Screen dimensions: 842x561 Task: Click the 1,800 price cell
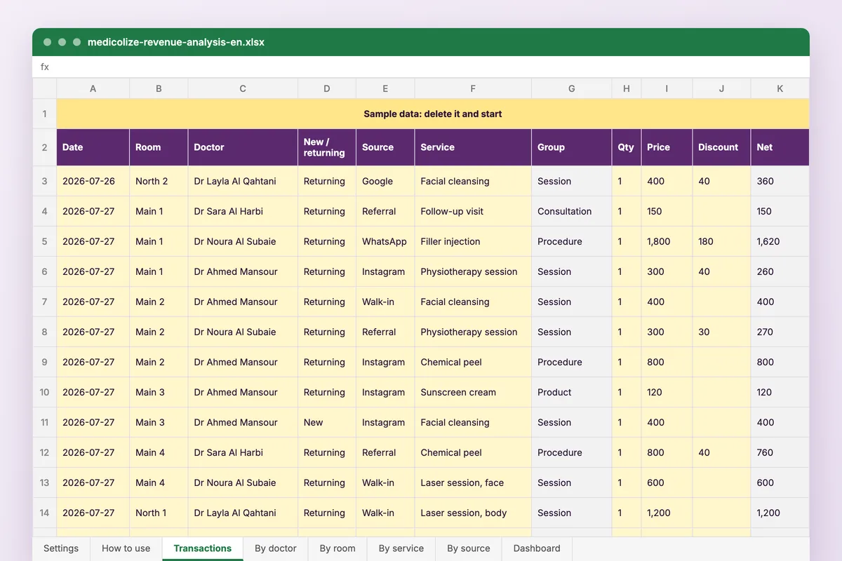click(x=667, y=241)
